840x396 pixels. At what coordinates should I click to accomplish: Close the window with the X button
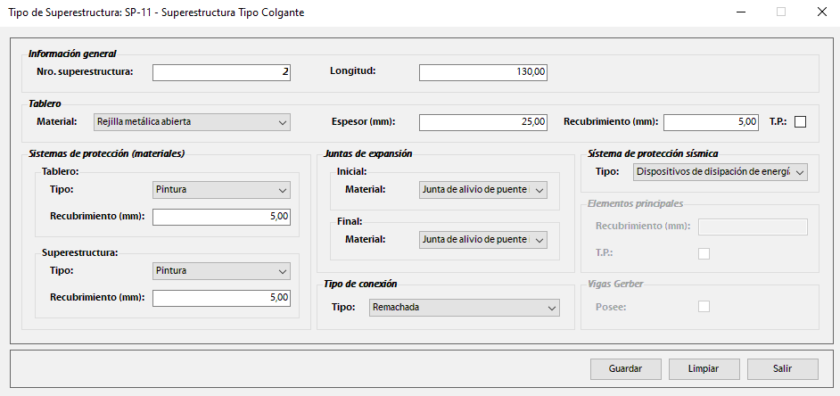(x=821, y=12)
